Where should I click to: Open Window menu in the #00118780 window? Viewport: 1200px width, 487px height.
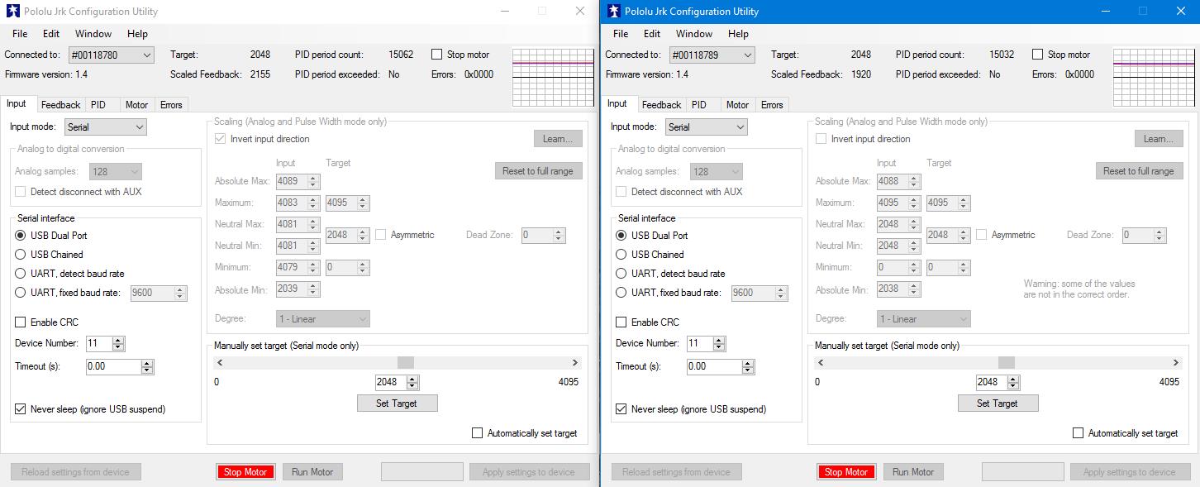coord(93,34)
